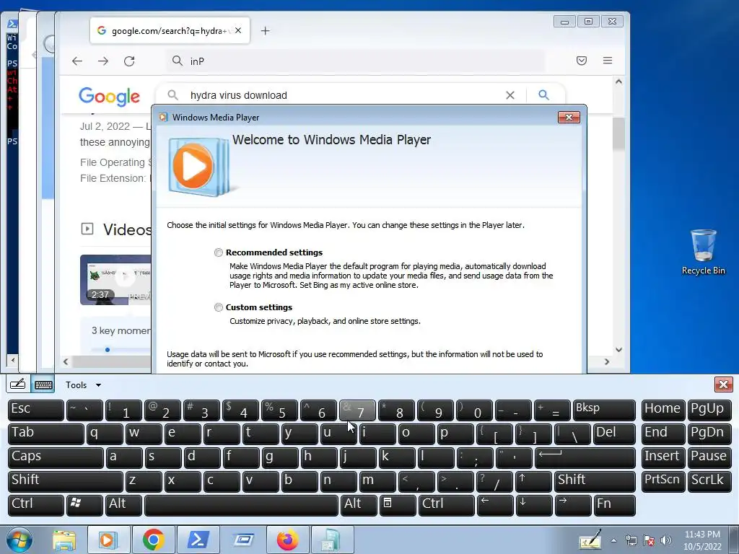739x554 pixels.
Task: Open a new Firefox tab
Action: (x=266, y=31)
